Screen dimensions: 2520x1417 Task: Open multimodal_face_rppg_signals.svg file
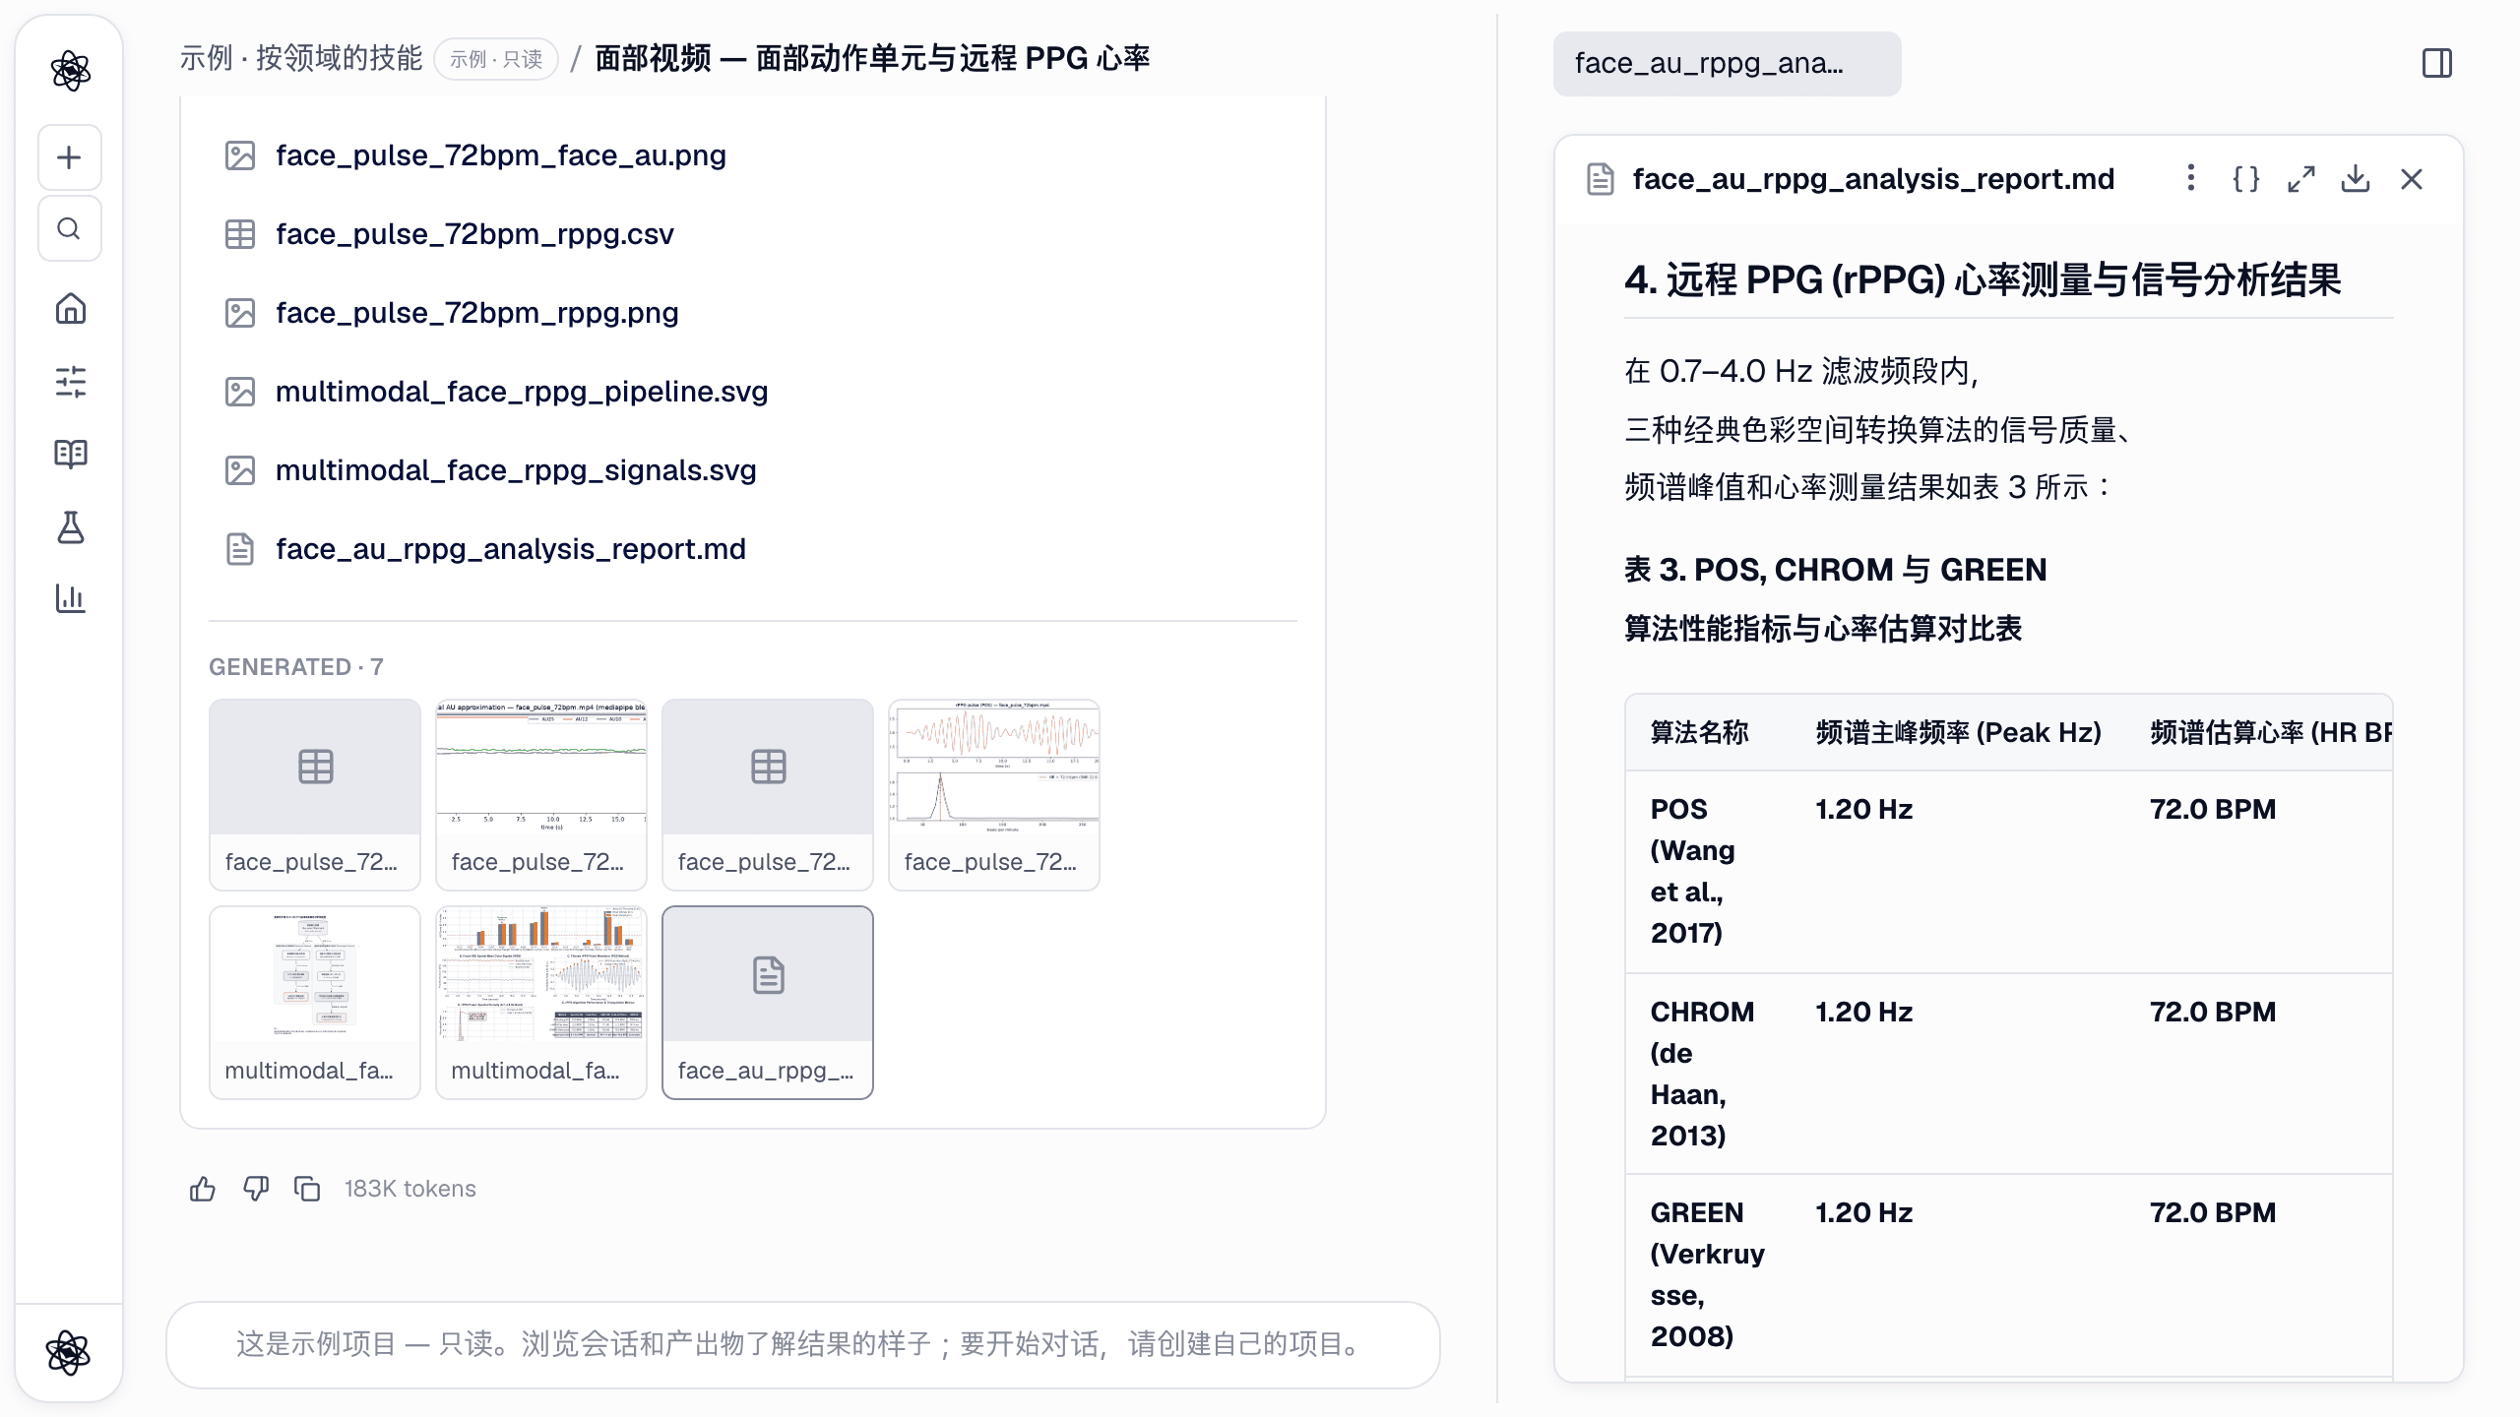tap(516, 470)
